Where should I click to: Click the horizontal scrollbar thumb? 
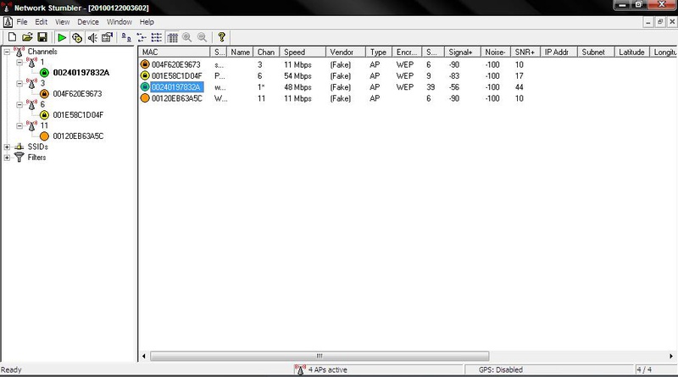coord(320,356)
